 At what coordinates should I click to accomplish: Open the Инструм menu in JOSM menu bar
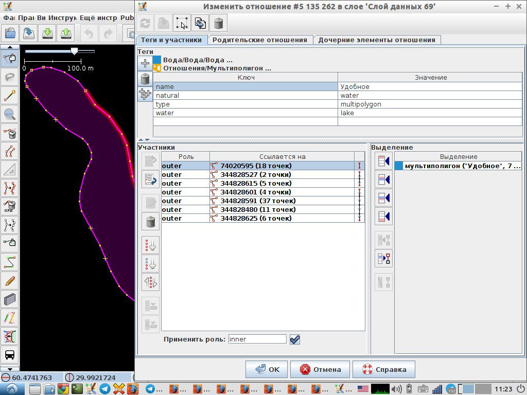(x=62, y=18)
